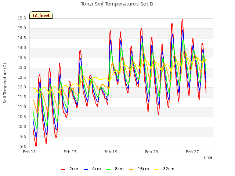Click the 11.0 y-axis tick label
235x176 pixels.
tap(22, 107)
